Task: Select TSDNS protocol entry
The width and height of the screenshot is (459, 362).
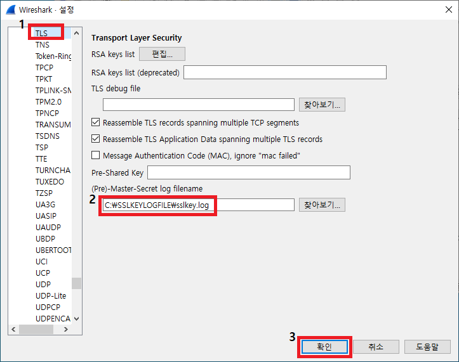Action: (48, 136)
